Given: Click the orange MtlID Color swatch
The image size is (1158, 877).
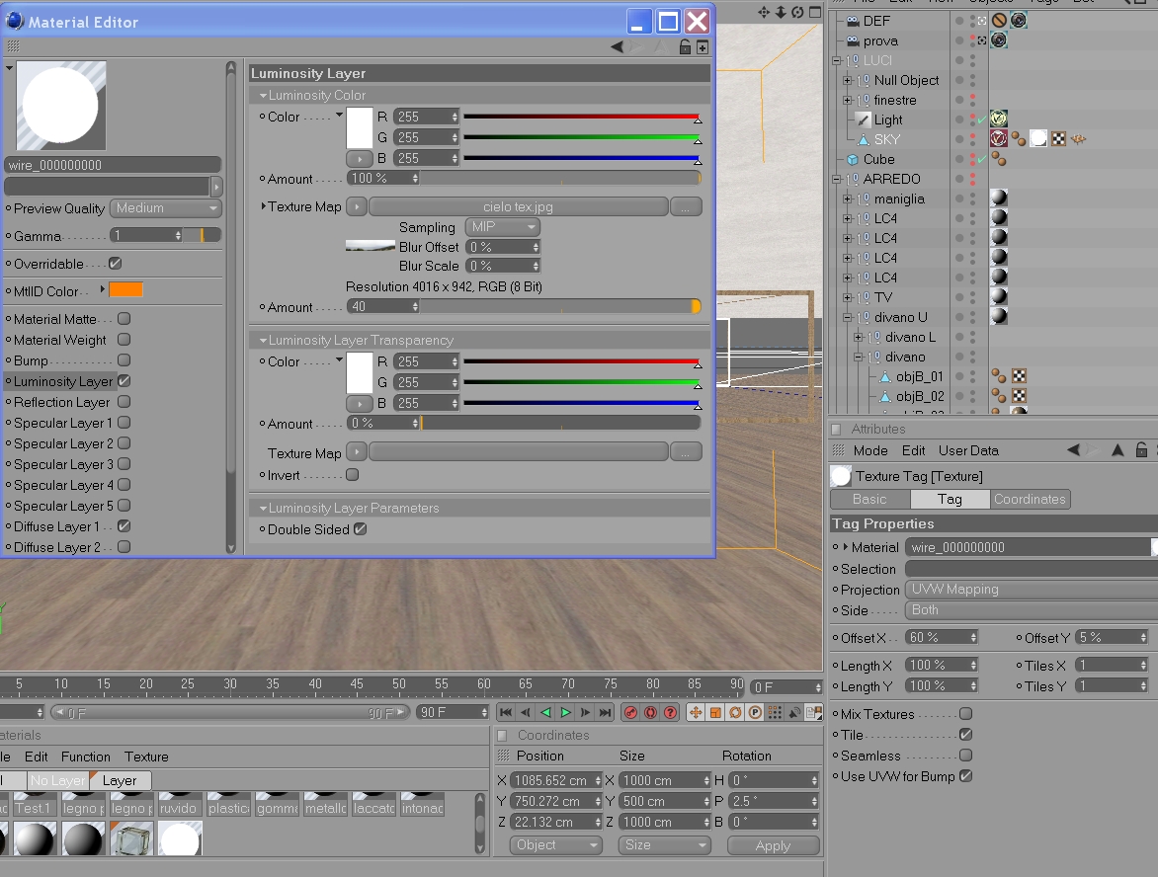Looking at the screenshot, I should (125, 290).
